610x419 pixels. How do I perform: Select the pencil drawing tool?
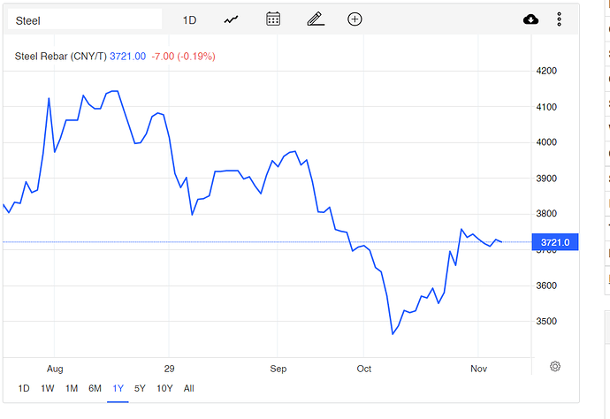coord(315,19)
